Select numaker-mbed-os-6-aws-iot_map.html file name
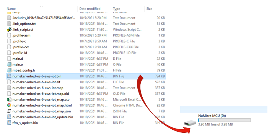The height and width of the screenshot is (140, 272). click(42, 105)
